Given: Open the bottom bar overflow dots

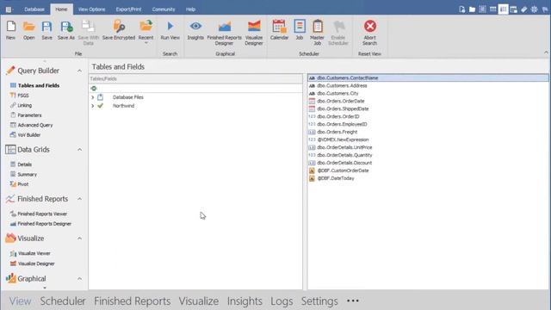Looking at the screenshot, I should tap(353, 301).
